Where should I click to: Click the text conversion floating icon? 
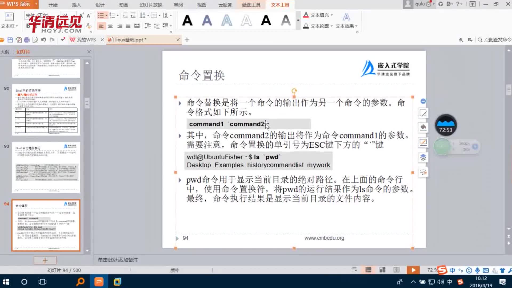coord(423,172)
